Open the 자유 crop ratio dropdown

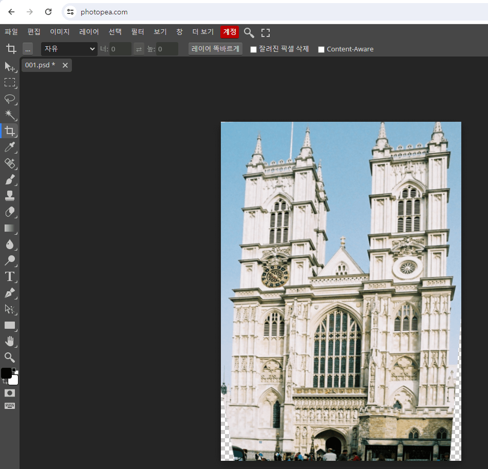click(x=69, y=49)
